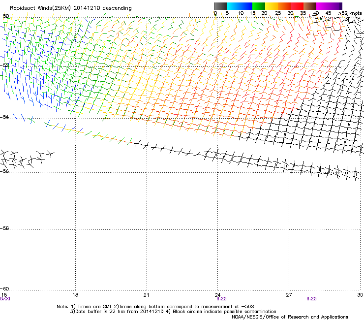
Task: Click the '>50 knots' legend label
Action: [350, 13]
